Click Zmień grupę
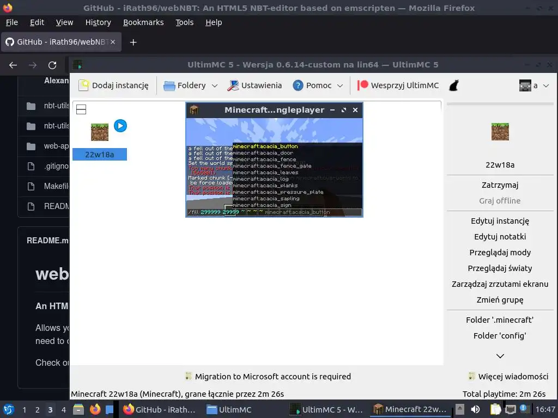The width and height of the screenshot is (558, 418). (x=500, y=300)
